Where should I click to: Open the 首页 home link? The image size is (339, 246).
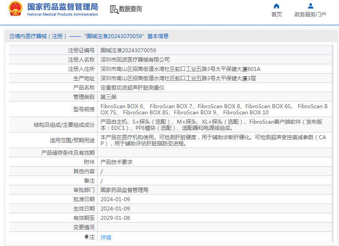click(x=276, y=15)
